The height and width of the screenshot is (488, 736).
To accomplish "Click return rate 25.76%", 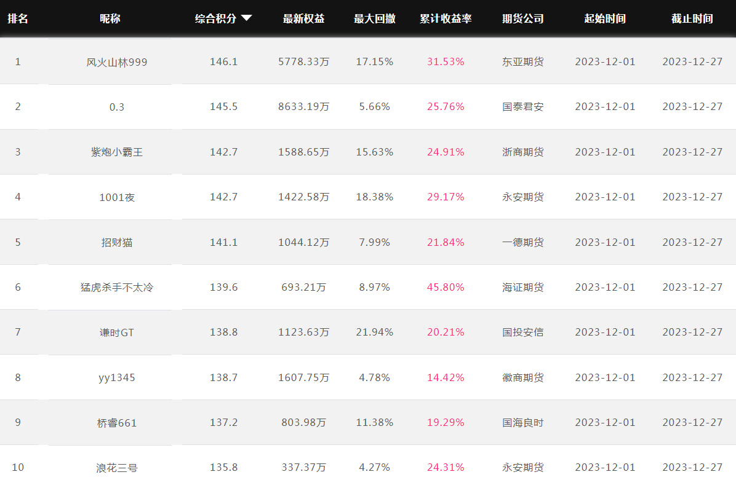I will pyautogui.click(x=446, y=107).
